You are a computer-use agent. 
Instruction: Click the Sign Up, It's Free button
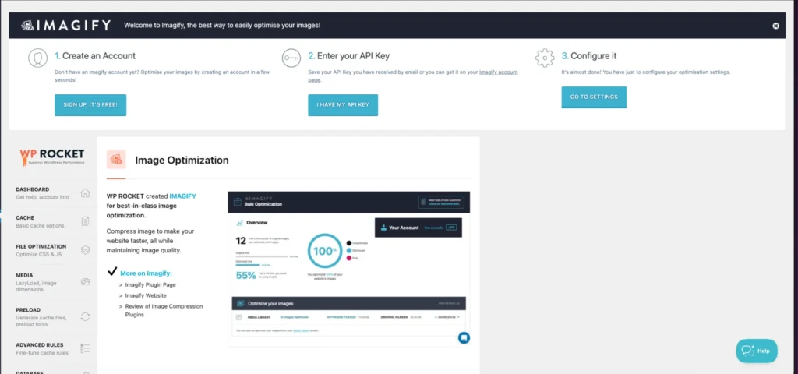click(90, 105)
